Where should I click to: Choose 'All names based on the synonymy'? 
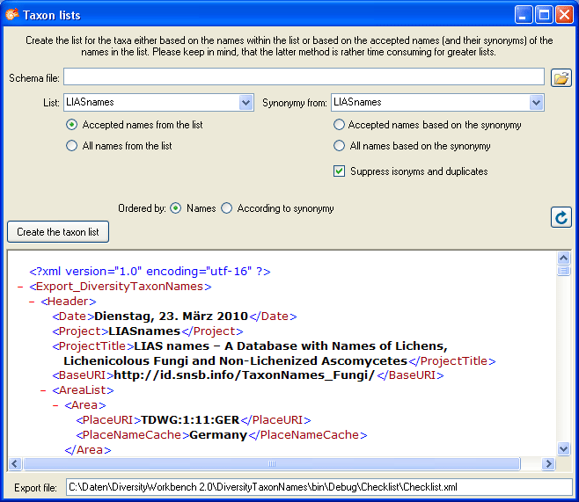[339, 146]
